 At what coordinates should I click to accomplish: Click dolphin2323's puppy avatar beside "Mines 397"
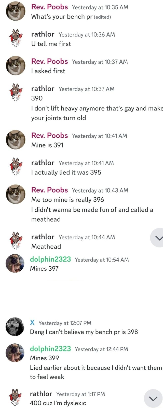tap(15, 263)
